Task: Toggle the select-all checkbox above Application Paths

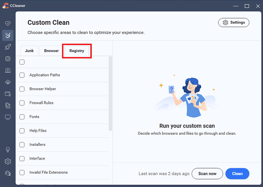Action: point(22,62)
